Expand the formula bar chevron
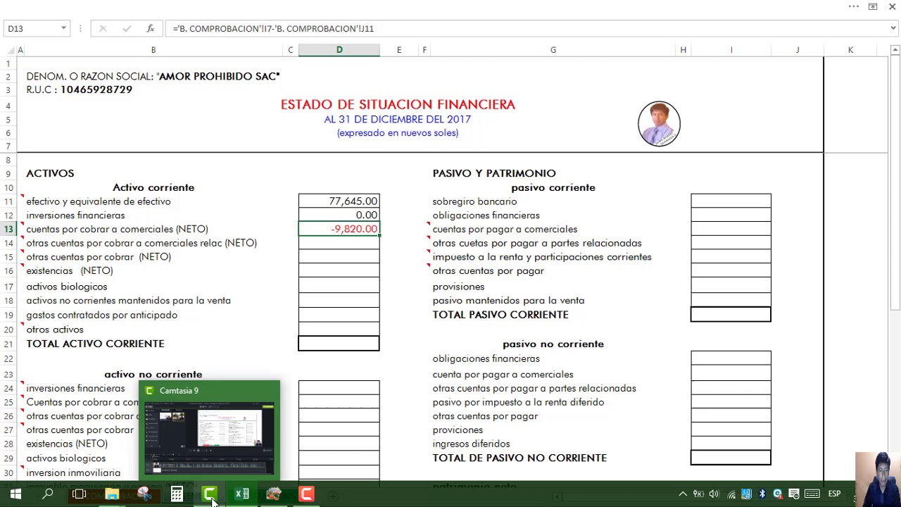Screen dimensions: 901x507 (893, 29)
